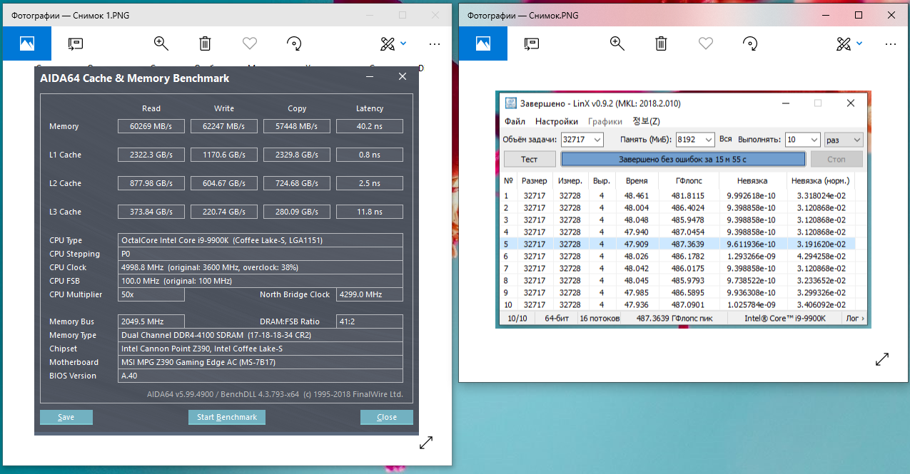The height and width of the screenshot is (474, 910).
Task: Minimize the Снимок.PNG Photos window
Action: (x=826, y=15)
